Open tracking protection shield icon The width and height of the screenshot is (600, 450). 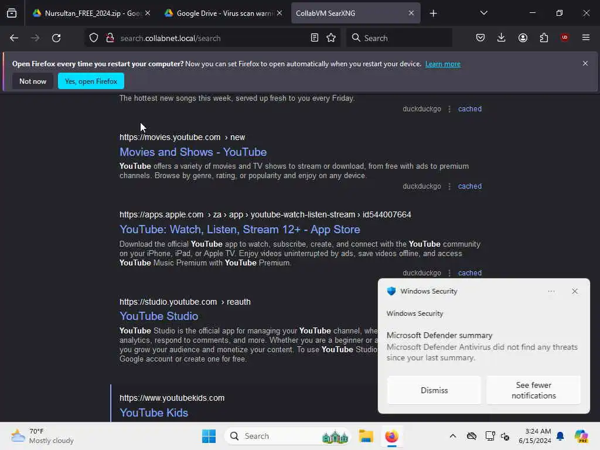point(94,38)
